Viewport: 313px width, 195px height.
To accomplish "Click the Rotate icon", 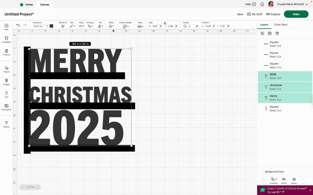I will click(185, 26).
